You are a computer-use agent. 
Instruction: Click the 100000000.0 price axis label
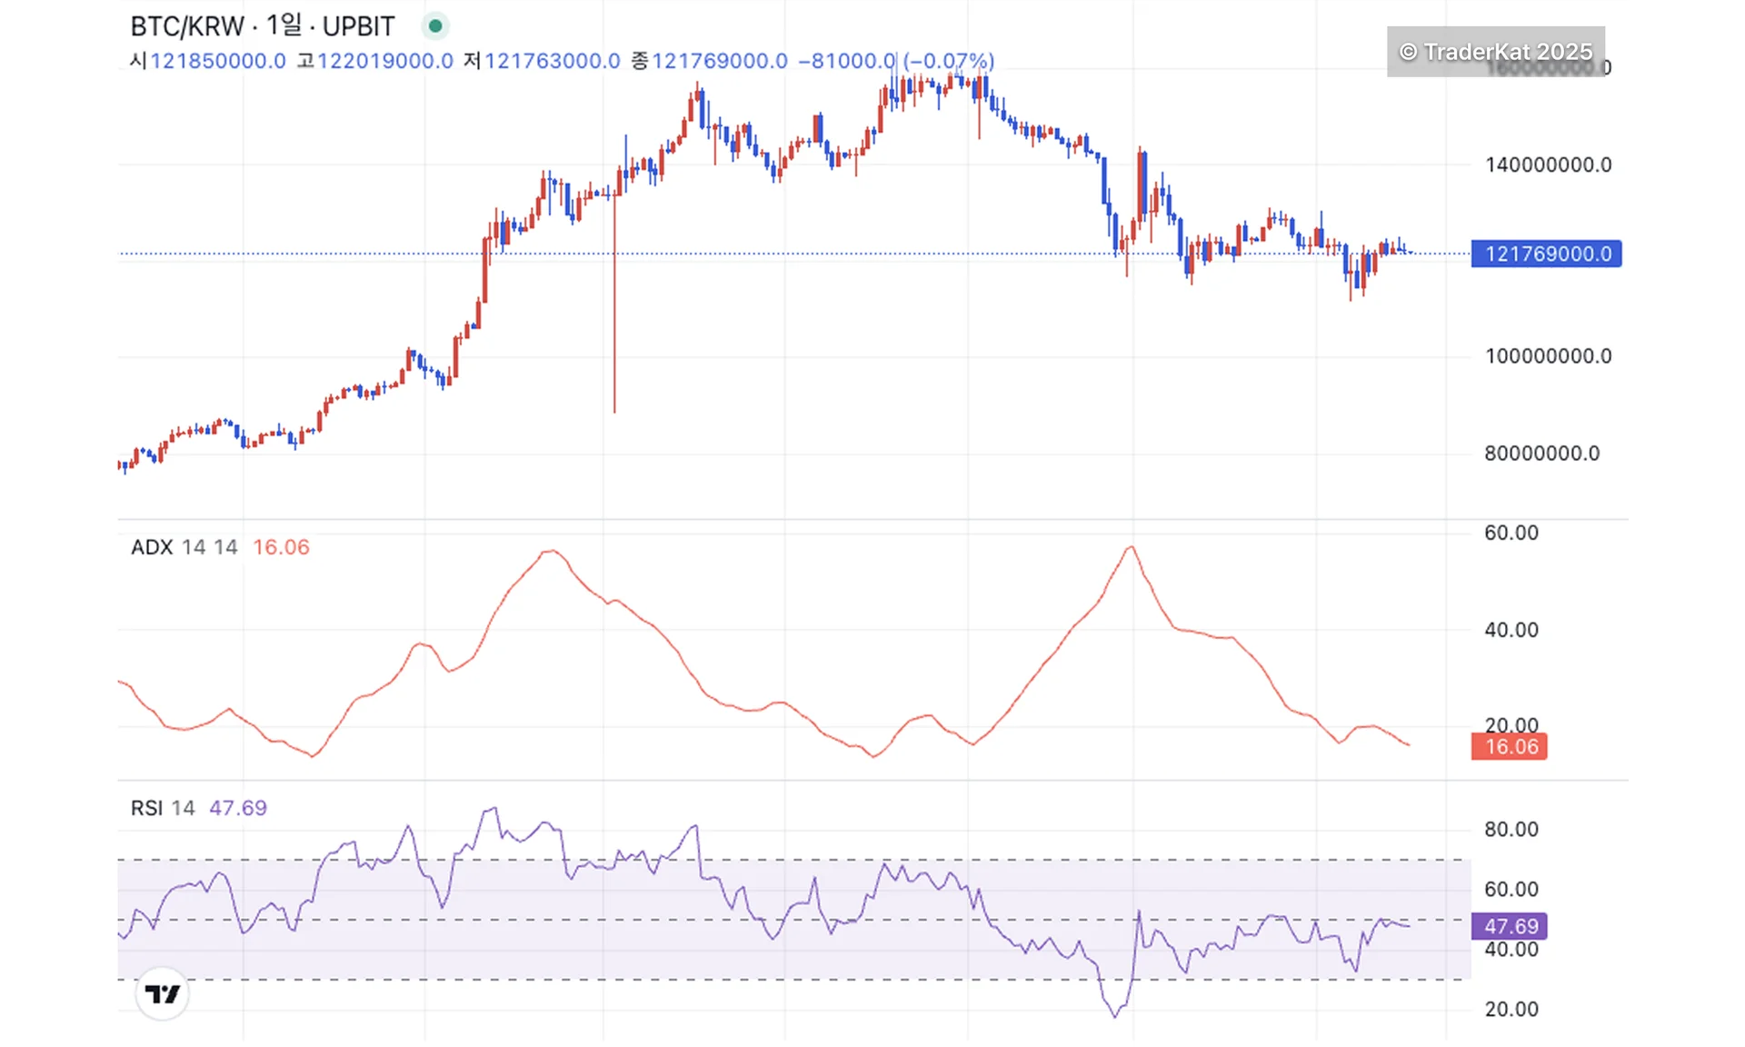coord(1548,356)
